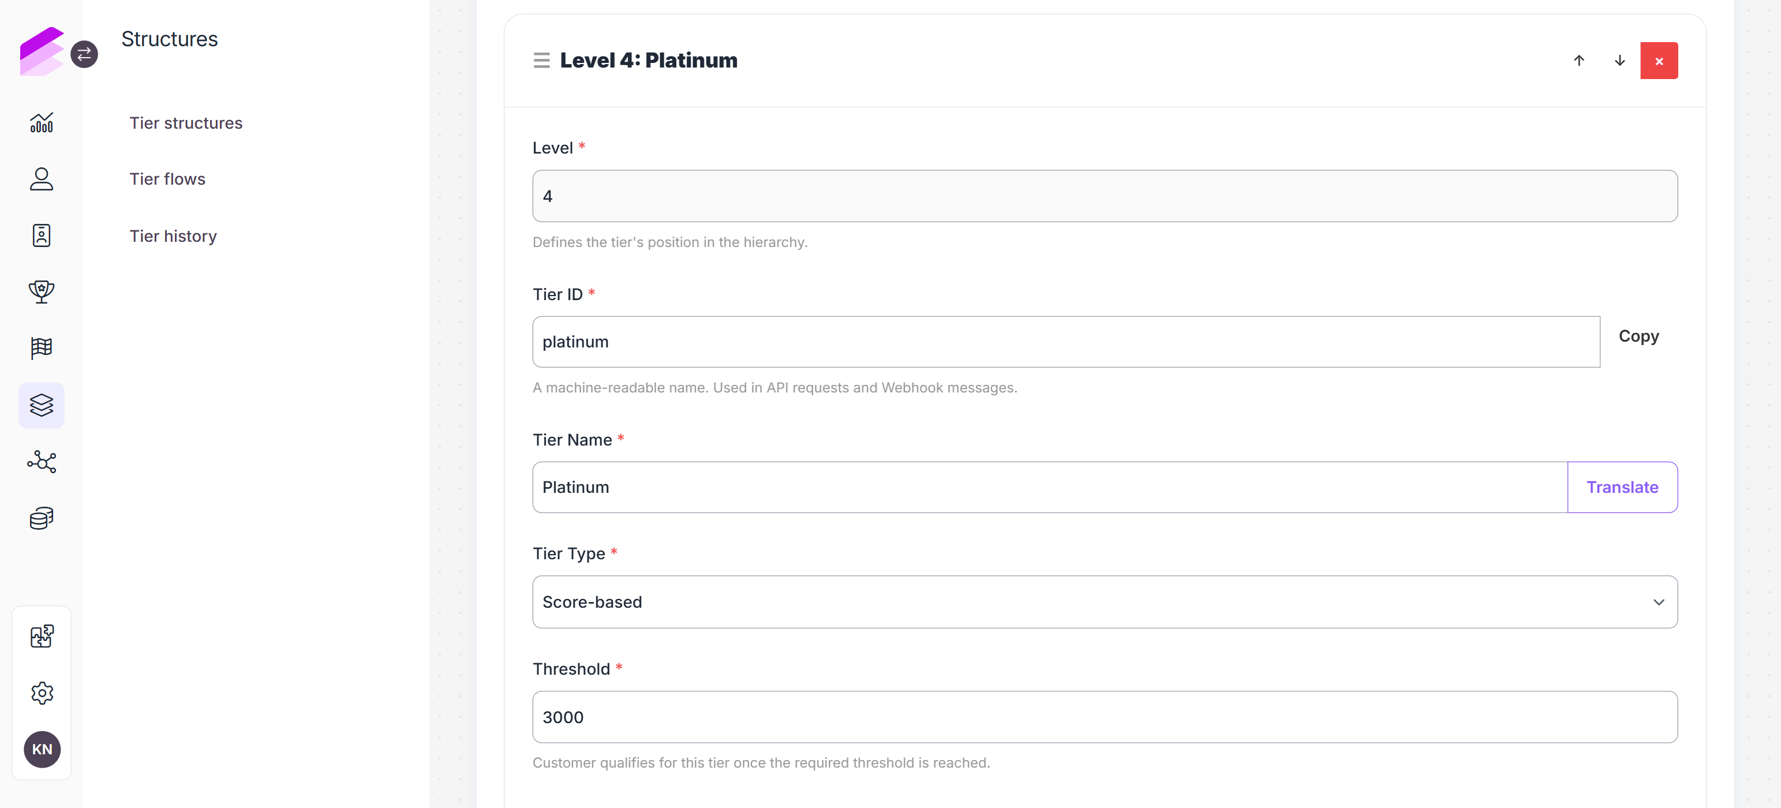The height and width of the screenshot is (808, 1781).
Task: Copy the platinum Tier ID
Action: click(1638, 336)
